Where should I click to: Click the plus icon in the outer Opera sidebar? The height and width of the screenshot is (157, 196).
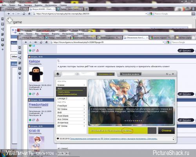(x=2, y=49)
